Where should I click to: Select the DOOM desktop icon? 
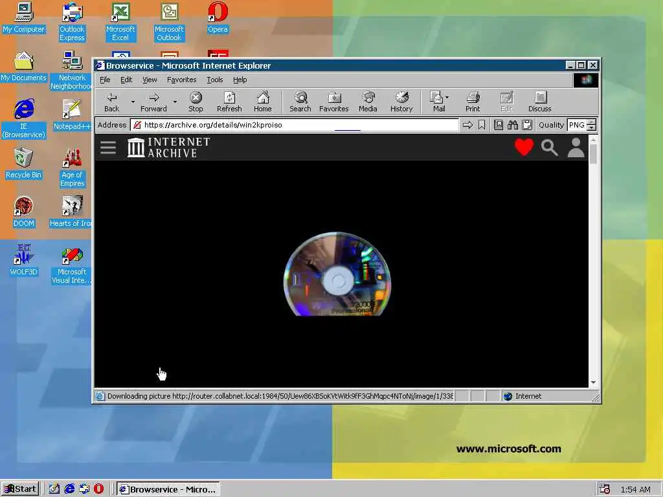[24, 212]
